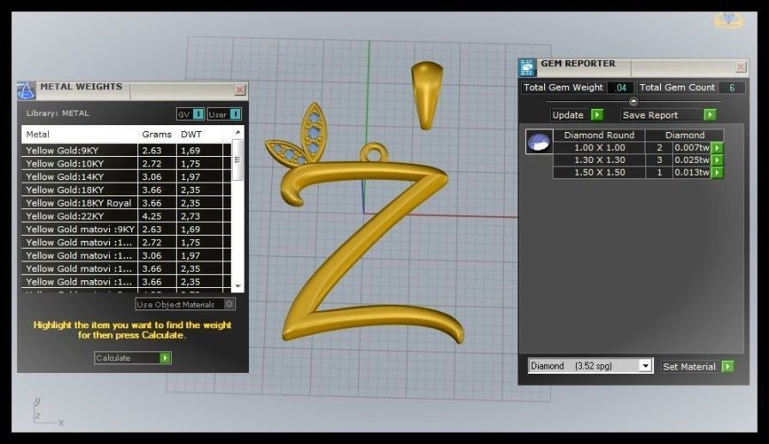Click the green arrow next to Update

point(596,115)
